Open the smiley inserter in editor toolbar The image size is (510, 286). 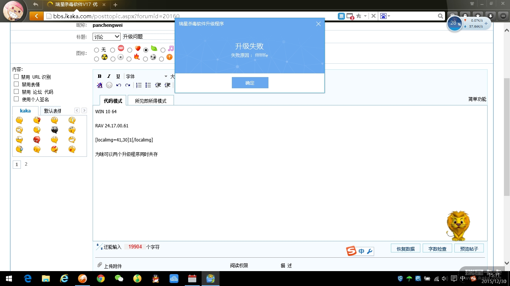click(x=109, y=85)
